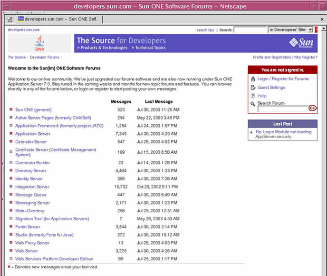This screenshot has width=327, height=276.
Task: Open the window menu button in title bar
Action: coord(7,6)
